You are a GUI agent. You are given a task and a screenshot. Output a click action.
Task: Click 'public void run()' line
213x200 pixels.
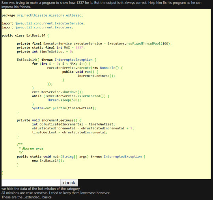[x=80, y=72]
